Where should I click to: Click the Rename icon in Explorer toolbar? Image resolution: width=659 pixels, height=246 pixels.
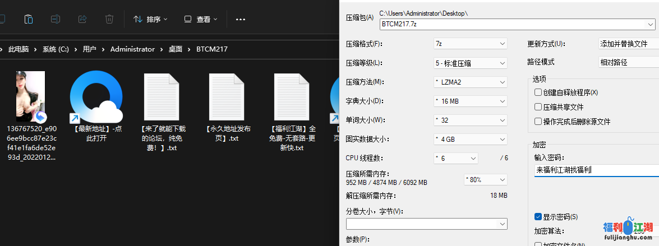tap(56, 19)
